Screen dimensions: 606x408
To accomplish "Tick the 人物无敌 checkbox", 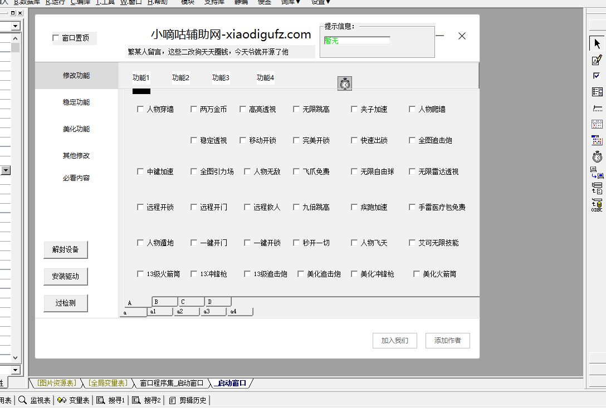I will (247, 171).
